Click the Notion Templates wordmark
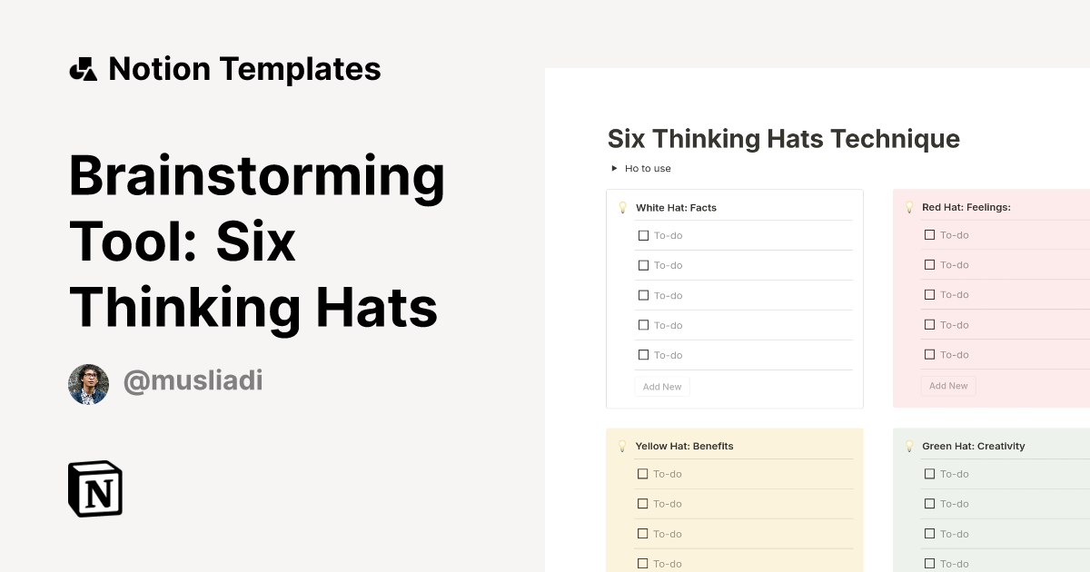1090x572 pixels. point(245,68)
